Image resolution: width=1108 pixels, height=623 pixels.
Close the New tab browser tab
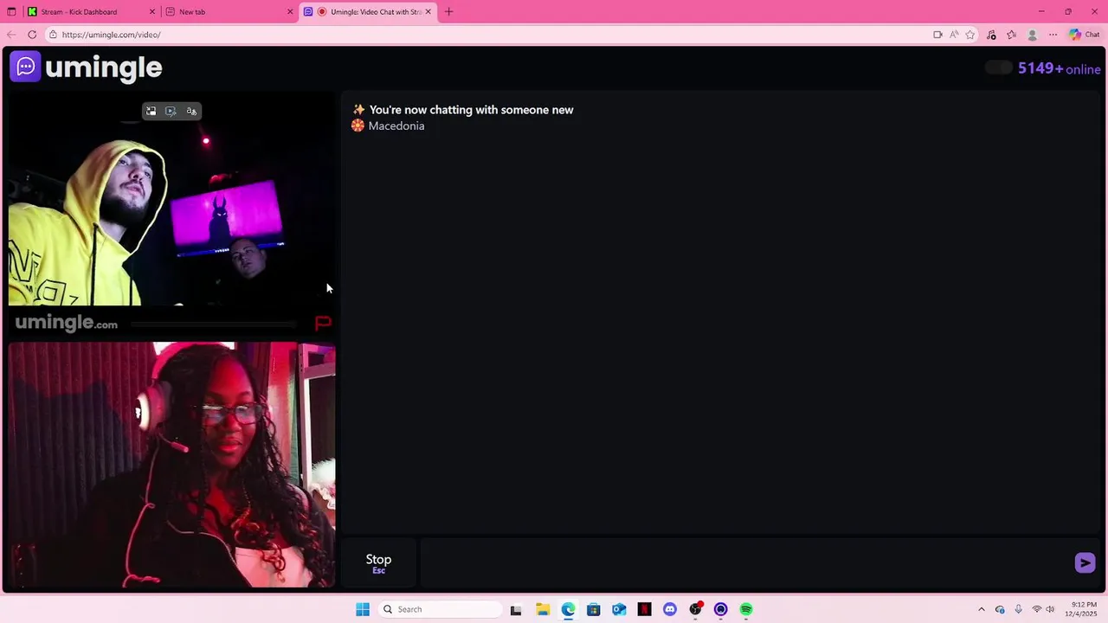290,12
